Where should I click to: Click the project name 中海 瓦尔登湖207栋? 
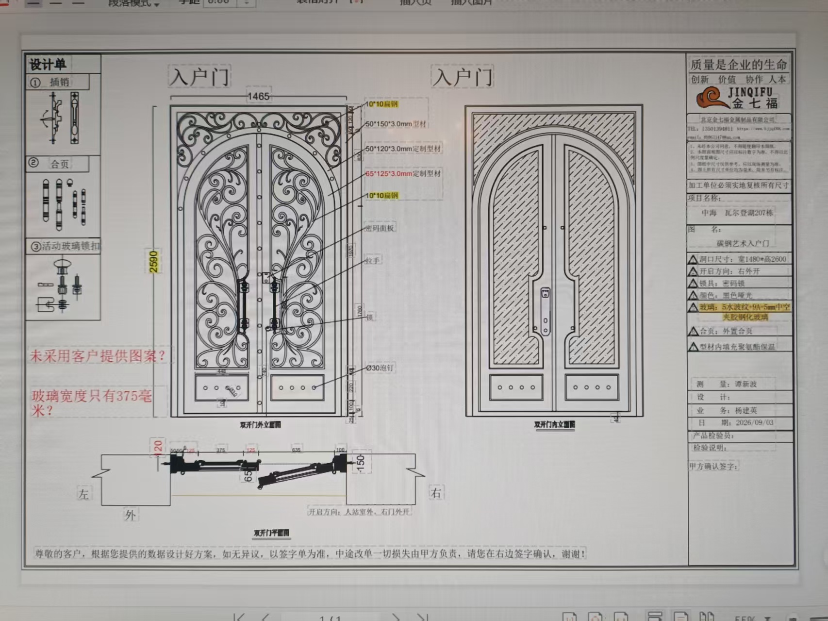(x=737, y=213)
